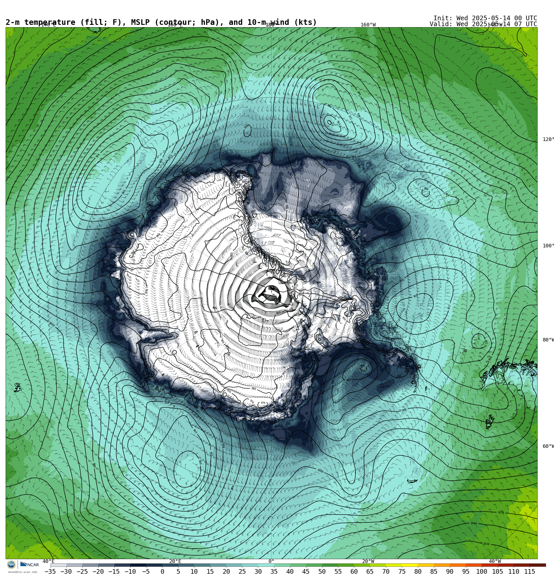Screen dimensions: 554x575
Task: Click the 20 colorbar tick label
Action: point(226,571)
